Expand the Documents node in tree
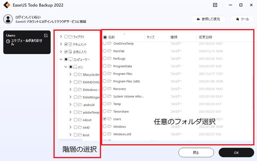257x161 pixels. click(x=61, y=44)
